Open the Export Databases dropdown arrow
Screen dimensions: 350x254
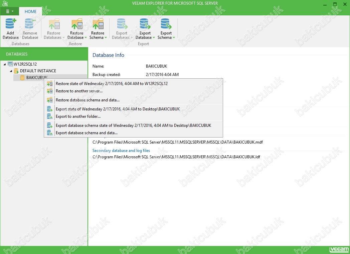(132, 37)
